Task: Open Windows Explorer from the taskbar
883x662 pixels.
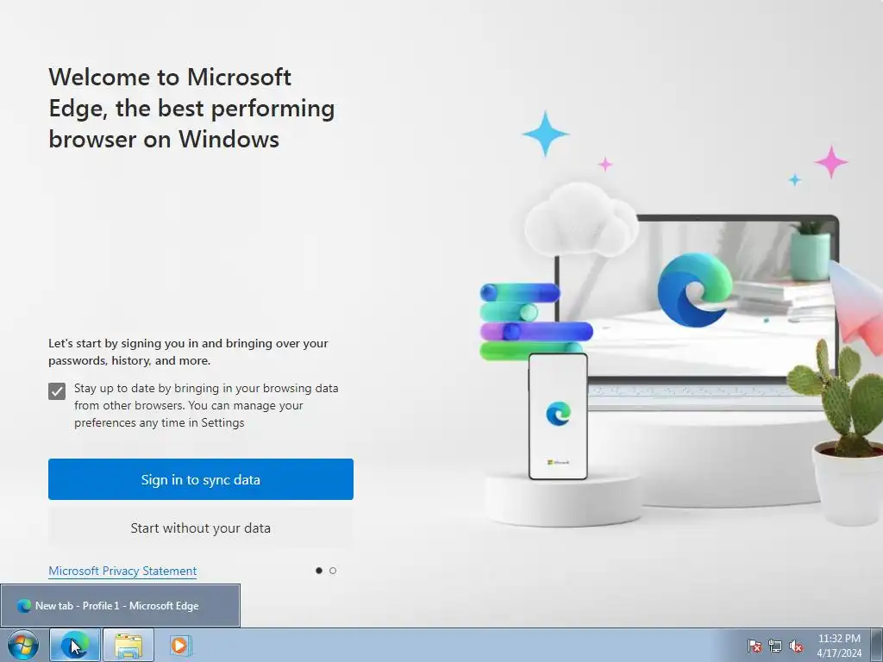Action: click(128, 645)
